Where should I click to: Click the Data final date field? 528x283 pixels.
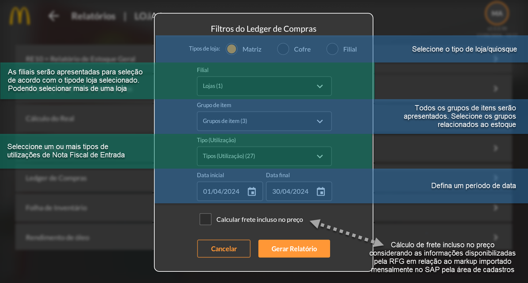(x=299, y=191)
